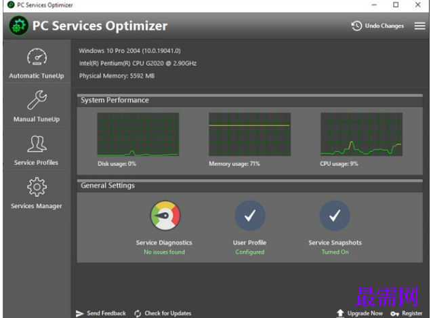The height and width of the screenshot is (318, 431).
Task: Click the 'No issues found' status
Action: (165, 252)
